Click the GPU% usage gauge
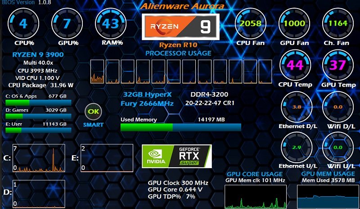 pos(67,23)
